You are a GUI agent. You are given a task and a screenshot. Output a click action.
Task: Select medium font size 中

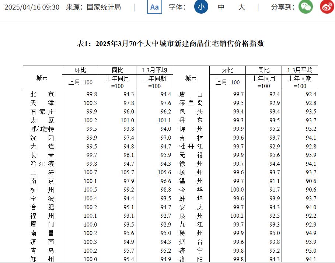[221, 7]
